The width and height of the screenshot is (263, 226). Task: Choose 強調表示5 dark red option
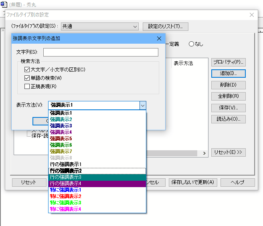97,139
